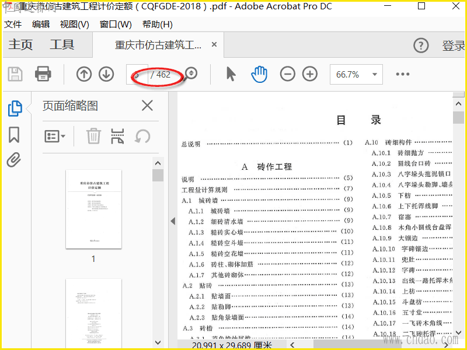Click the A.1.2 细砖清水墙 entry

click(x=271, y=222)
